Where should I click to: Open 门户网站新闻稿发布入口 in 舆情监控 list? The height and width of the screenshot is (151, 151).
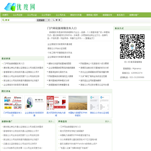[70, 127]
